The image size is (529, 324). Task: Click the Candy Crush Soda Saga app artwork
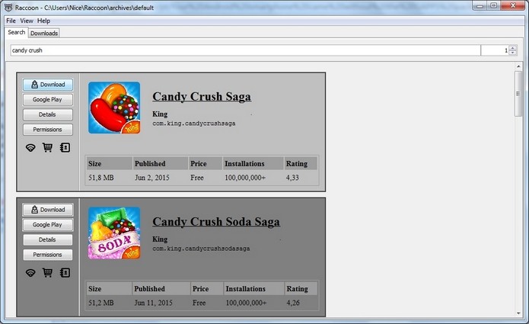114,233
